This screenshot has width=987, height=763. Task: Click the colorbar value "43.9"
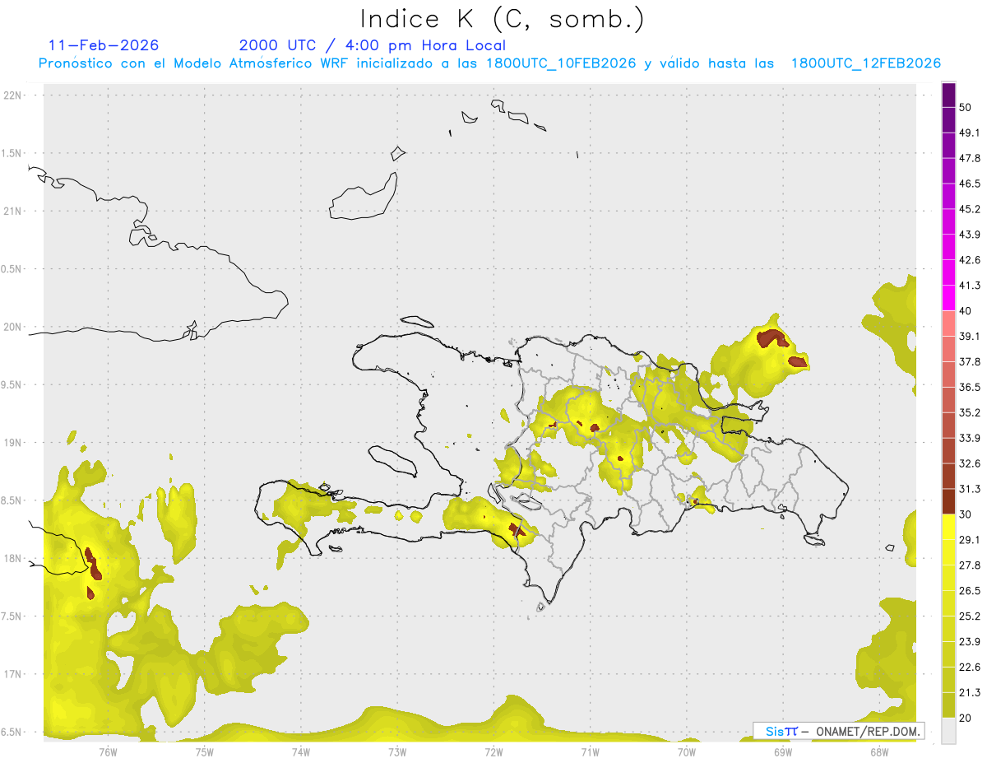[x=970, y=235]
